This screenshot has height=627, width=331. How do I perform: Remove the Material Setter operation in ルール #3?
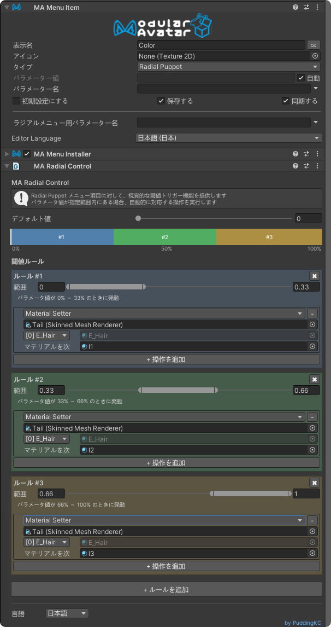[312, 520]
